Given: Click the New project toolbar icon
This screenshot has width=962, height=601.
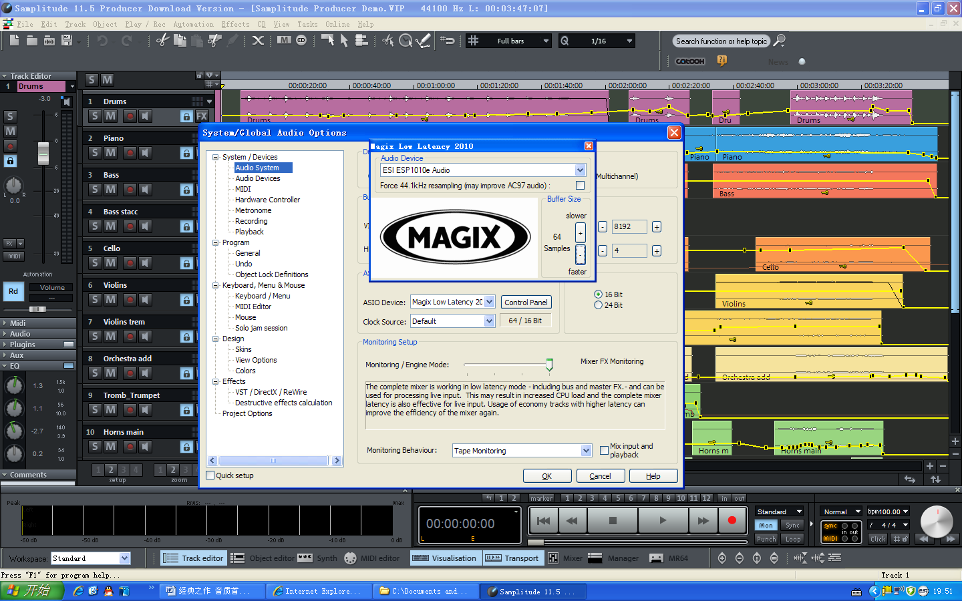Looking at the screenshot, I should (14, 41).
